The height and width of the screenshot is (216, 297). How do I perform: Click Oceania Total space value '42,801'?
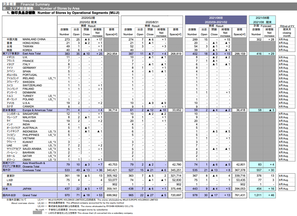click(241, 165)
